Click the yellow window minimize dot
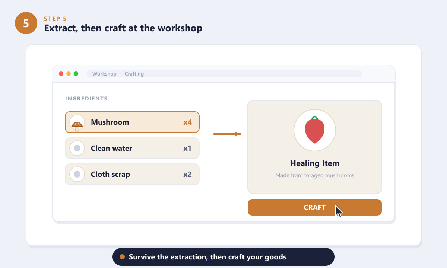 point(69,74)
